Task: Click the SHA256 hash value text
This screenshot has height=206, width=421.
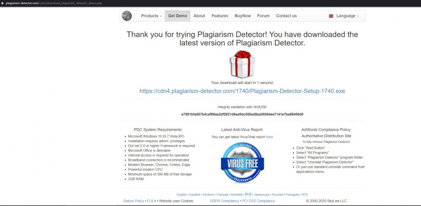Action: [242, 114]
